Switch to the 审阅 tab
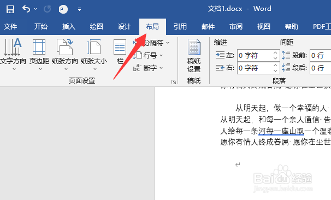 (236, 27)
